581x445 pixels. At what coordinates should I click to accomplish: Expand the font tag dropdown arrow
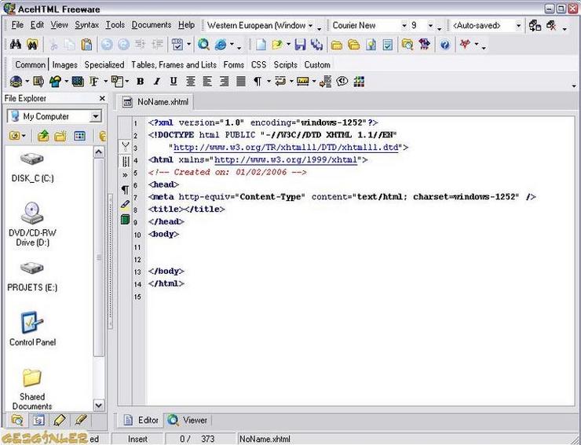[x=105, y=82]
